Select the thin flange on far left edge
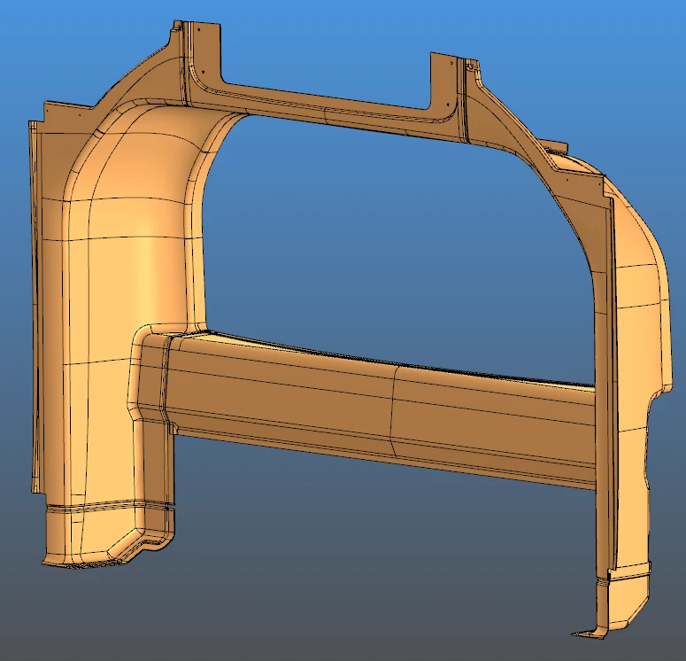 tap(36, 310)
